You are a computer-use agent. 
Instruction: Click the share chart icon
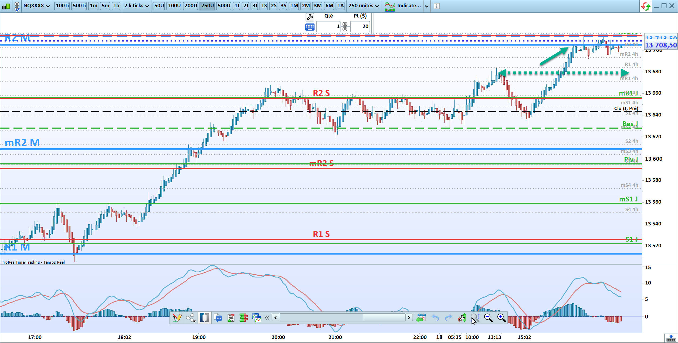coord(191,318)
